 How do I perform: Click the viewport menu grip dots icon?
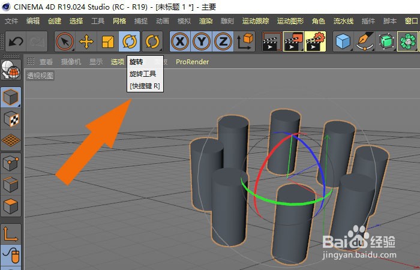click(x=31, y=62)
